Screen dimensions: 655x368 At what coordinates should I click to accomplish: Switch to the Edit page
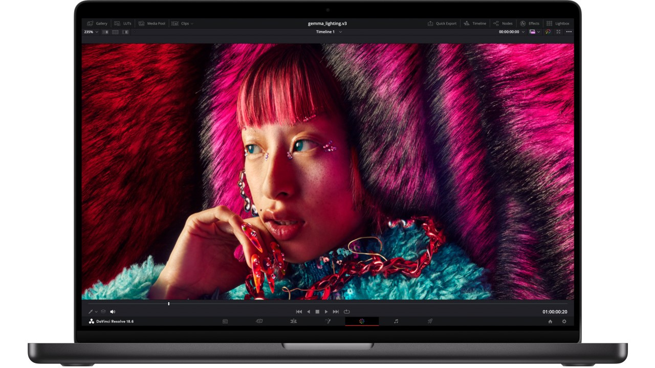pos(293,321)
